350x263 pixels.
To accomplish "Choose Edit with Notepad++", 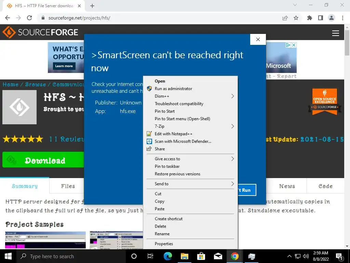I will pyautogui.click(x=190, y=134).
